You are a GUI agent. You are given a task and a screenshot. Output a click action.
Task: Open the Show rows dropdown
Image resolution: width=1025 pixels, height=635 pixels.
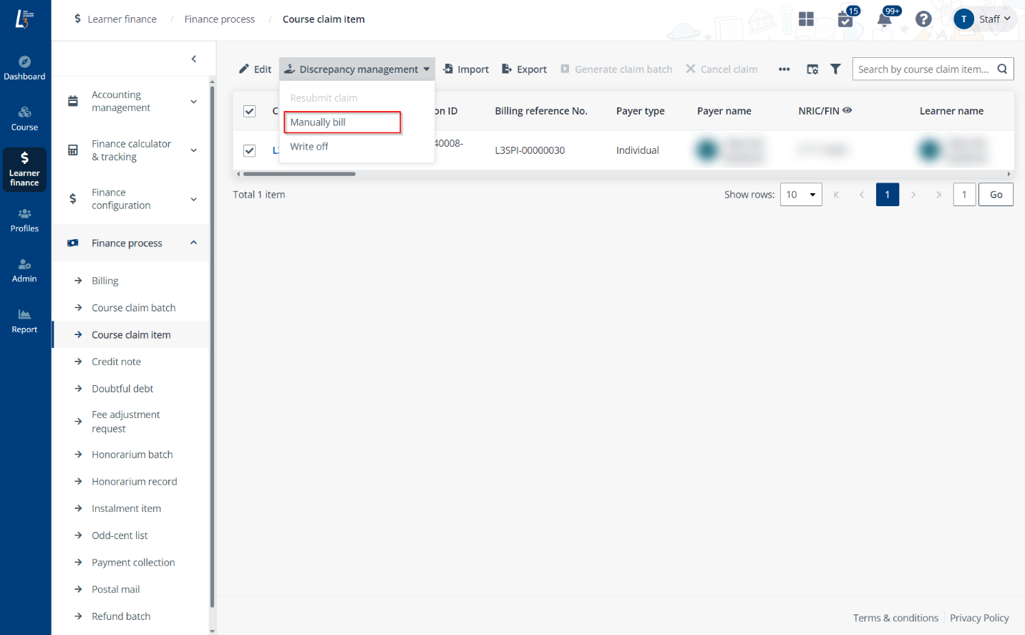point(800,195)
